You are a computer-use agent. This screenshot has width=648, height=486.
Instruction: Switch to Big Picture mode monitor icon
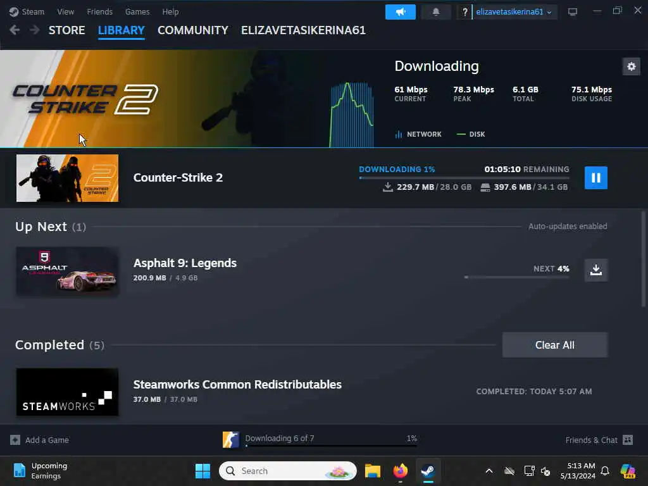(572, 11)
